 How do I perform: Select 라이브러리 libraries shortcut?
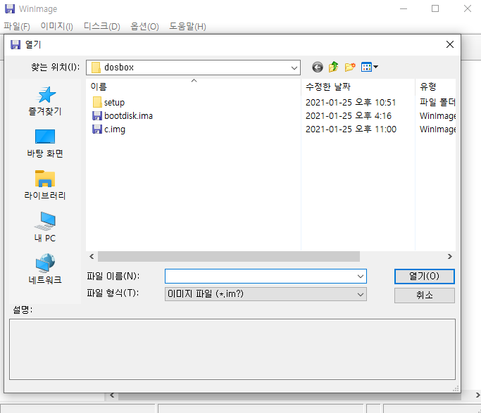click(45, 185)
